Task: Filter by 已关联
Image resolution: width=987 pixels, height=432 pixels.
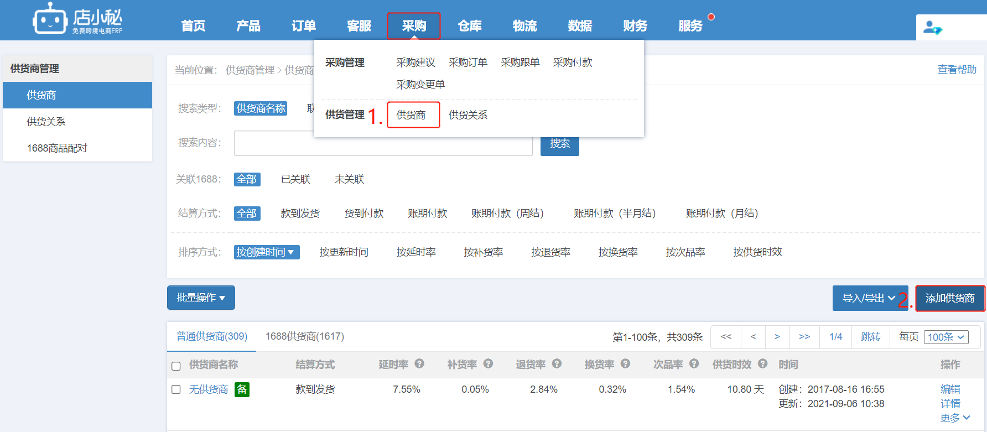Action: point(295,179)
